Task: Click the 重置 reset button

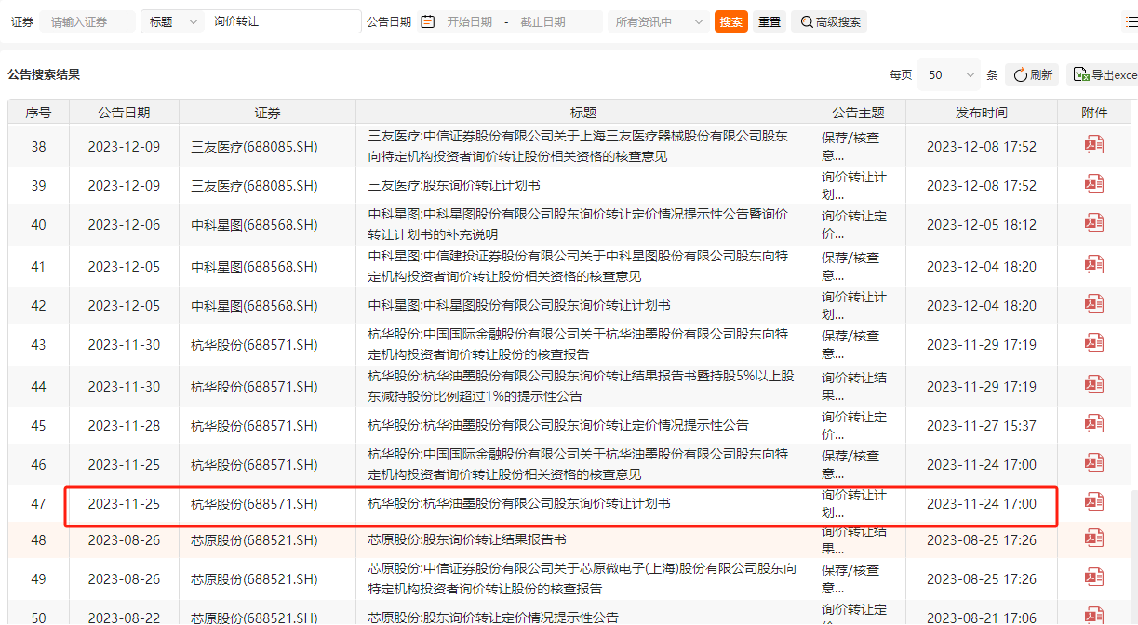Action: coord(770,21)
